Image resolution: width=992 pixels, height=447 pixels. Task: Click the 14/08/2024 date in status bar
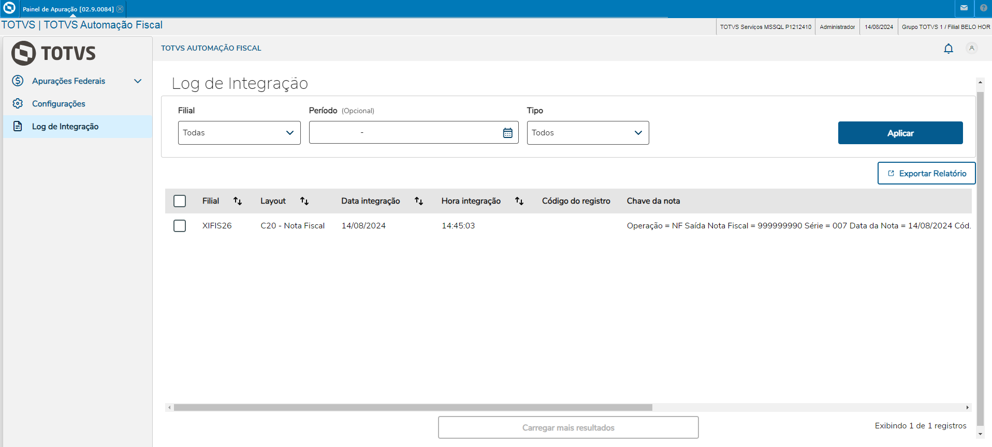[879, 27]
